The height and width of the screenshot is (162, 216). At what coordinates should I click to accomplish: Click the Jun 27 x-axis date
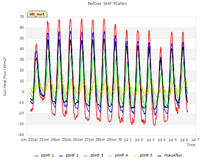pyautogui.click(x=83, y=140)
